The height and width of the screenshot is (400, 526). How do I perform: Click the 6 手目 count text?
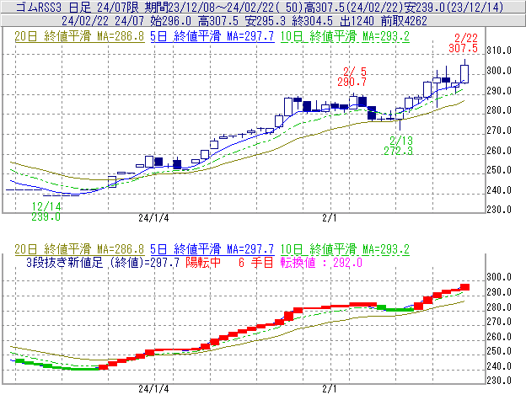[x=256, y=262]
